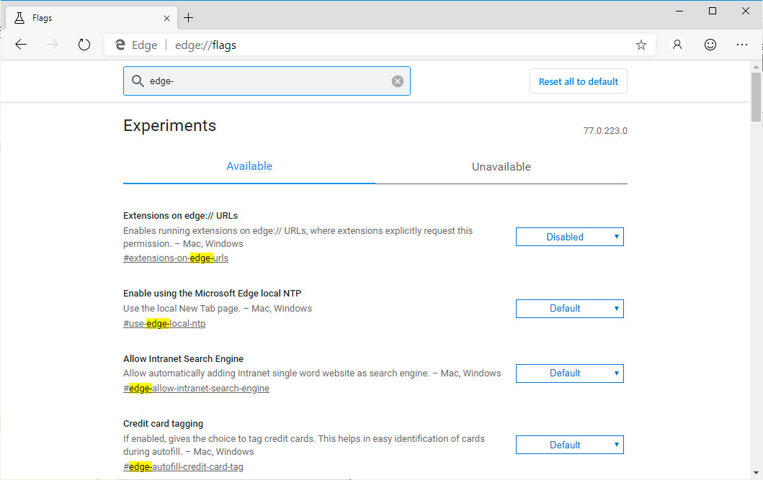Image resolution: width=763 pixels, height=480 pixels.
Task: Follow the #use-edge-local-ntp link
Action: point(164,324)
